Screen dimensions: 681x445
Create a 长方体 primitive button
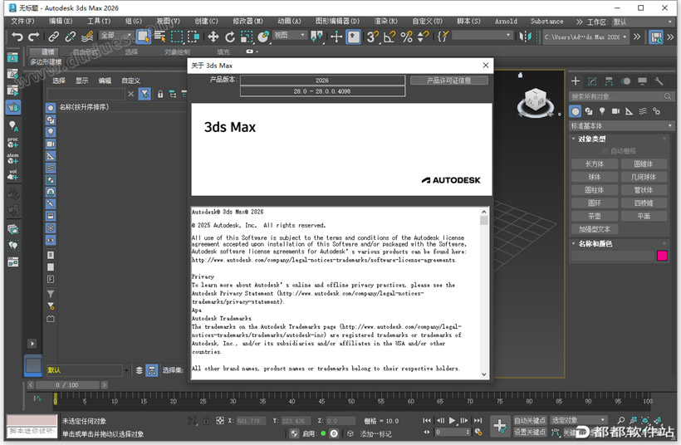click(x=594, y=164)
